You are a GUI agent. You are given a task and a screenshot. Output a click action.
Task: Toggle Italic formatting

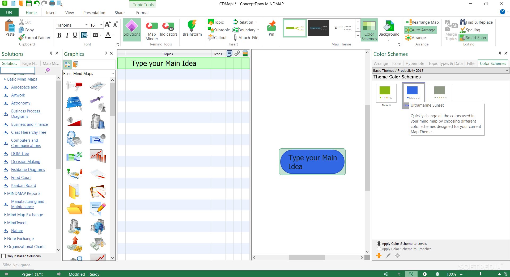67,35
